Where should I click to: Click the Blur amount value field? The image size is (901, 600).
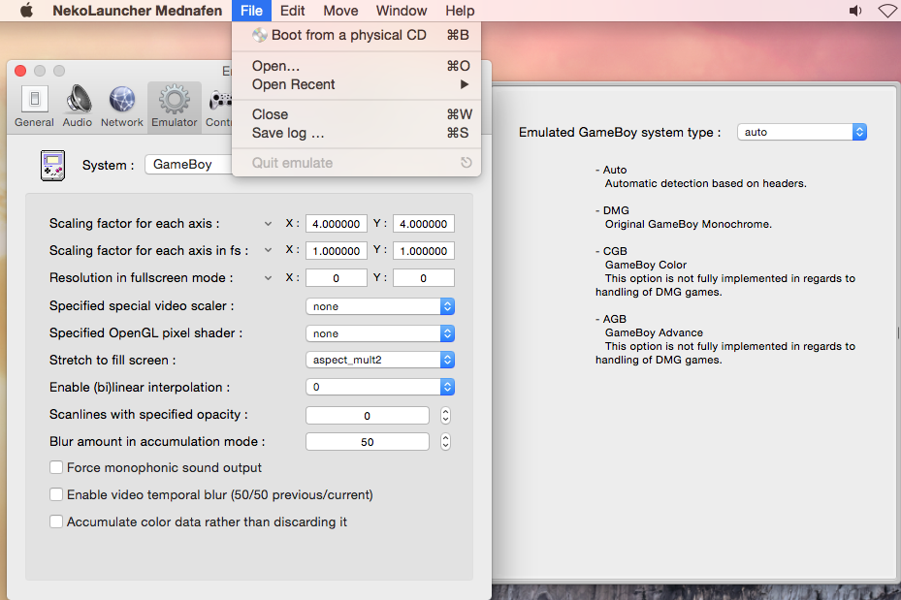click(x=368, y=442)
